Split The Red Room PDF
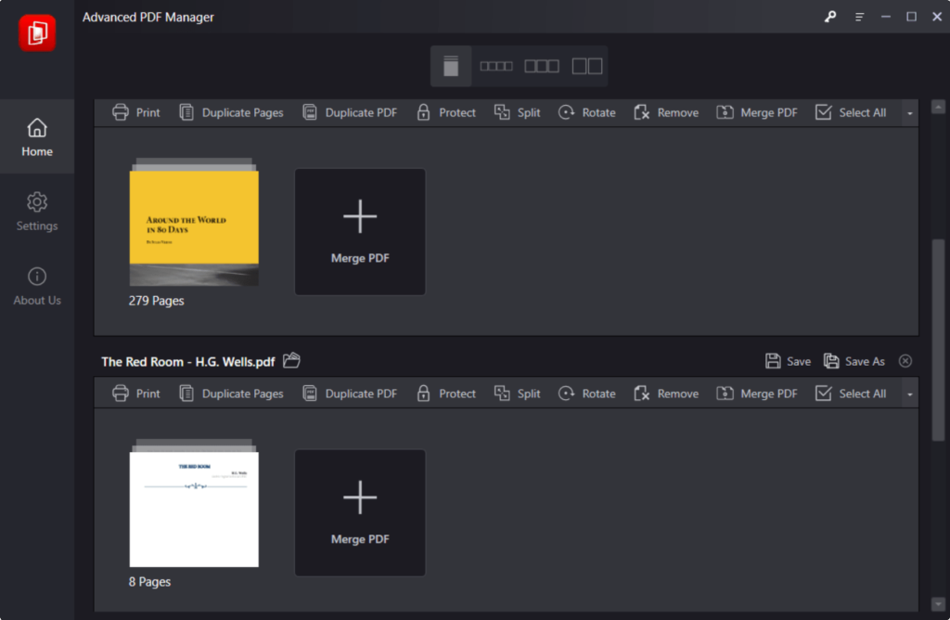 [518, 394]
